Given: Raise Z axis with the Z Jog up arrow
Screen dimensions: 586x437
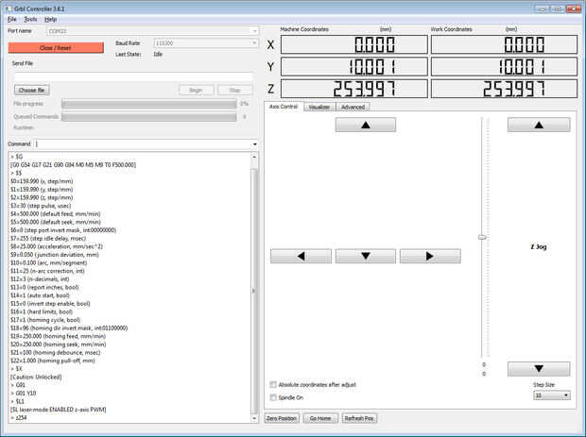Looking at the screenshot, I should pos(539,125).
